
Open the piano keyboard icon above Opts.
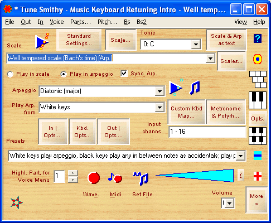click(258, 100)
